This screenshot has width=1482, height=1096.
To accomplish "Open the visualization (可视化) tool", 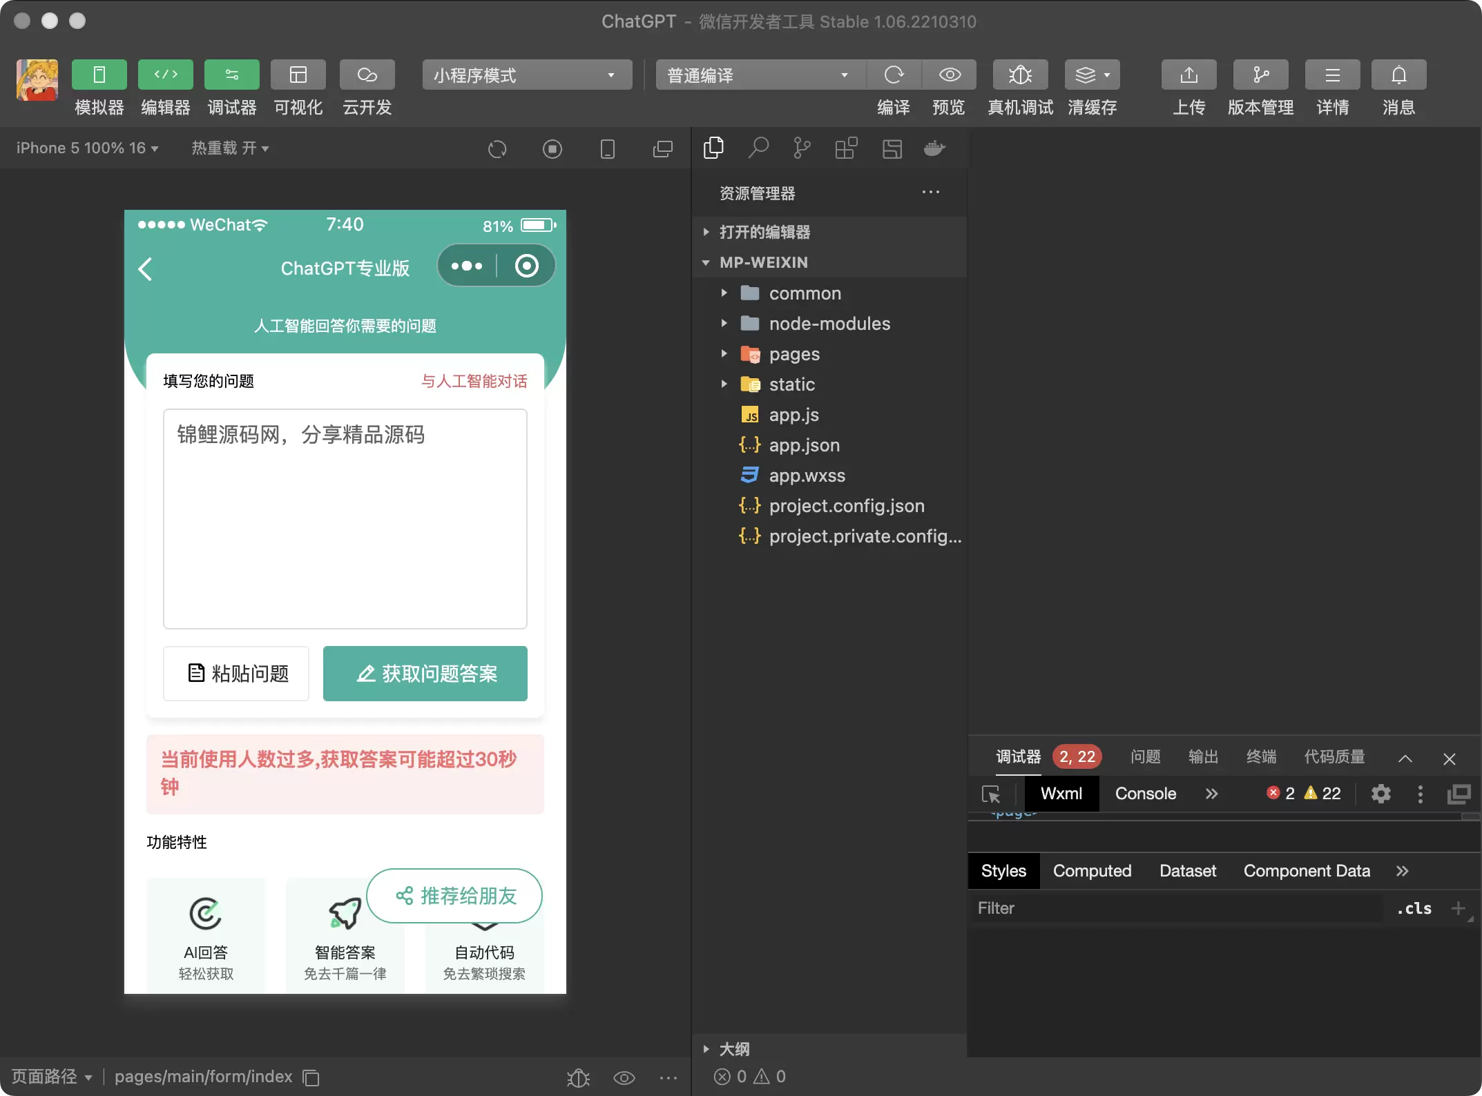I will 298,75.
